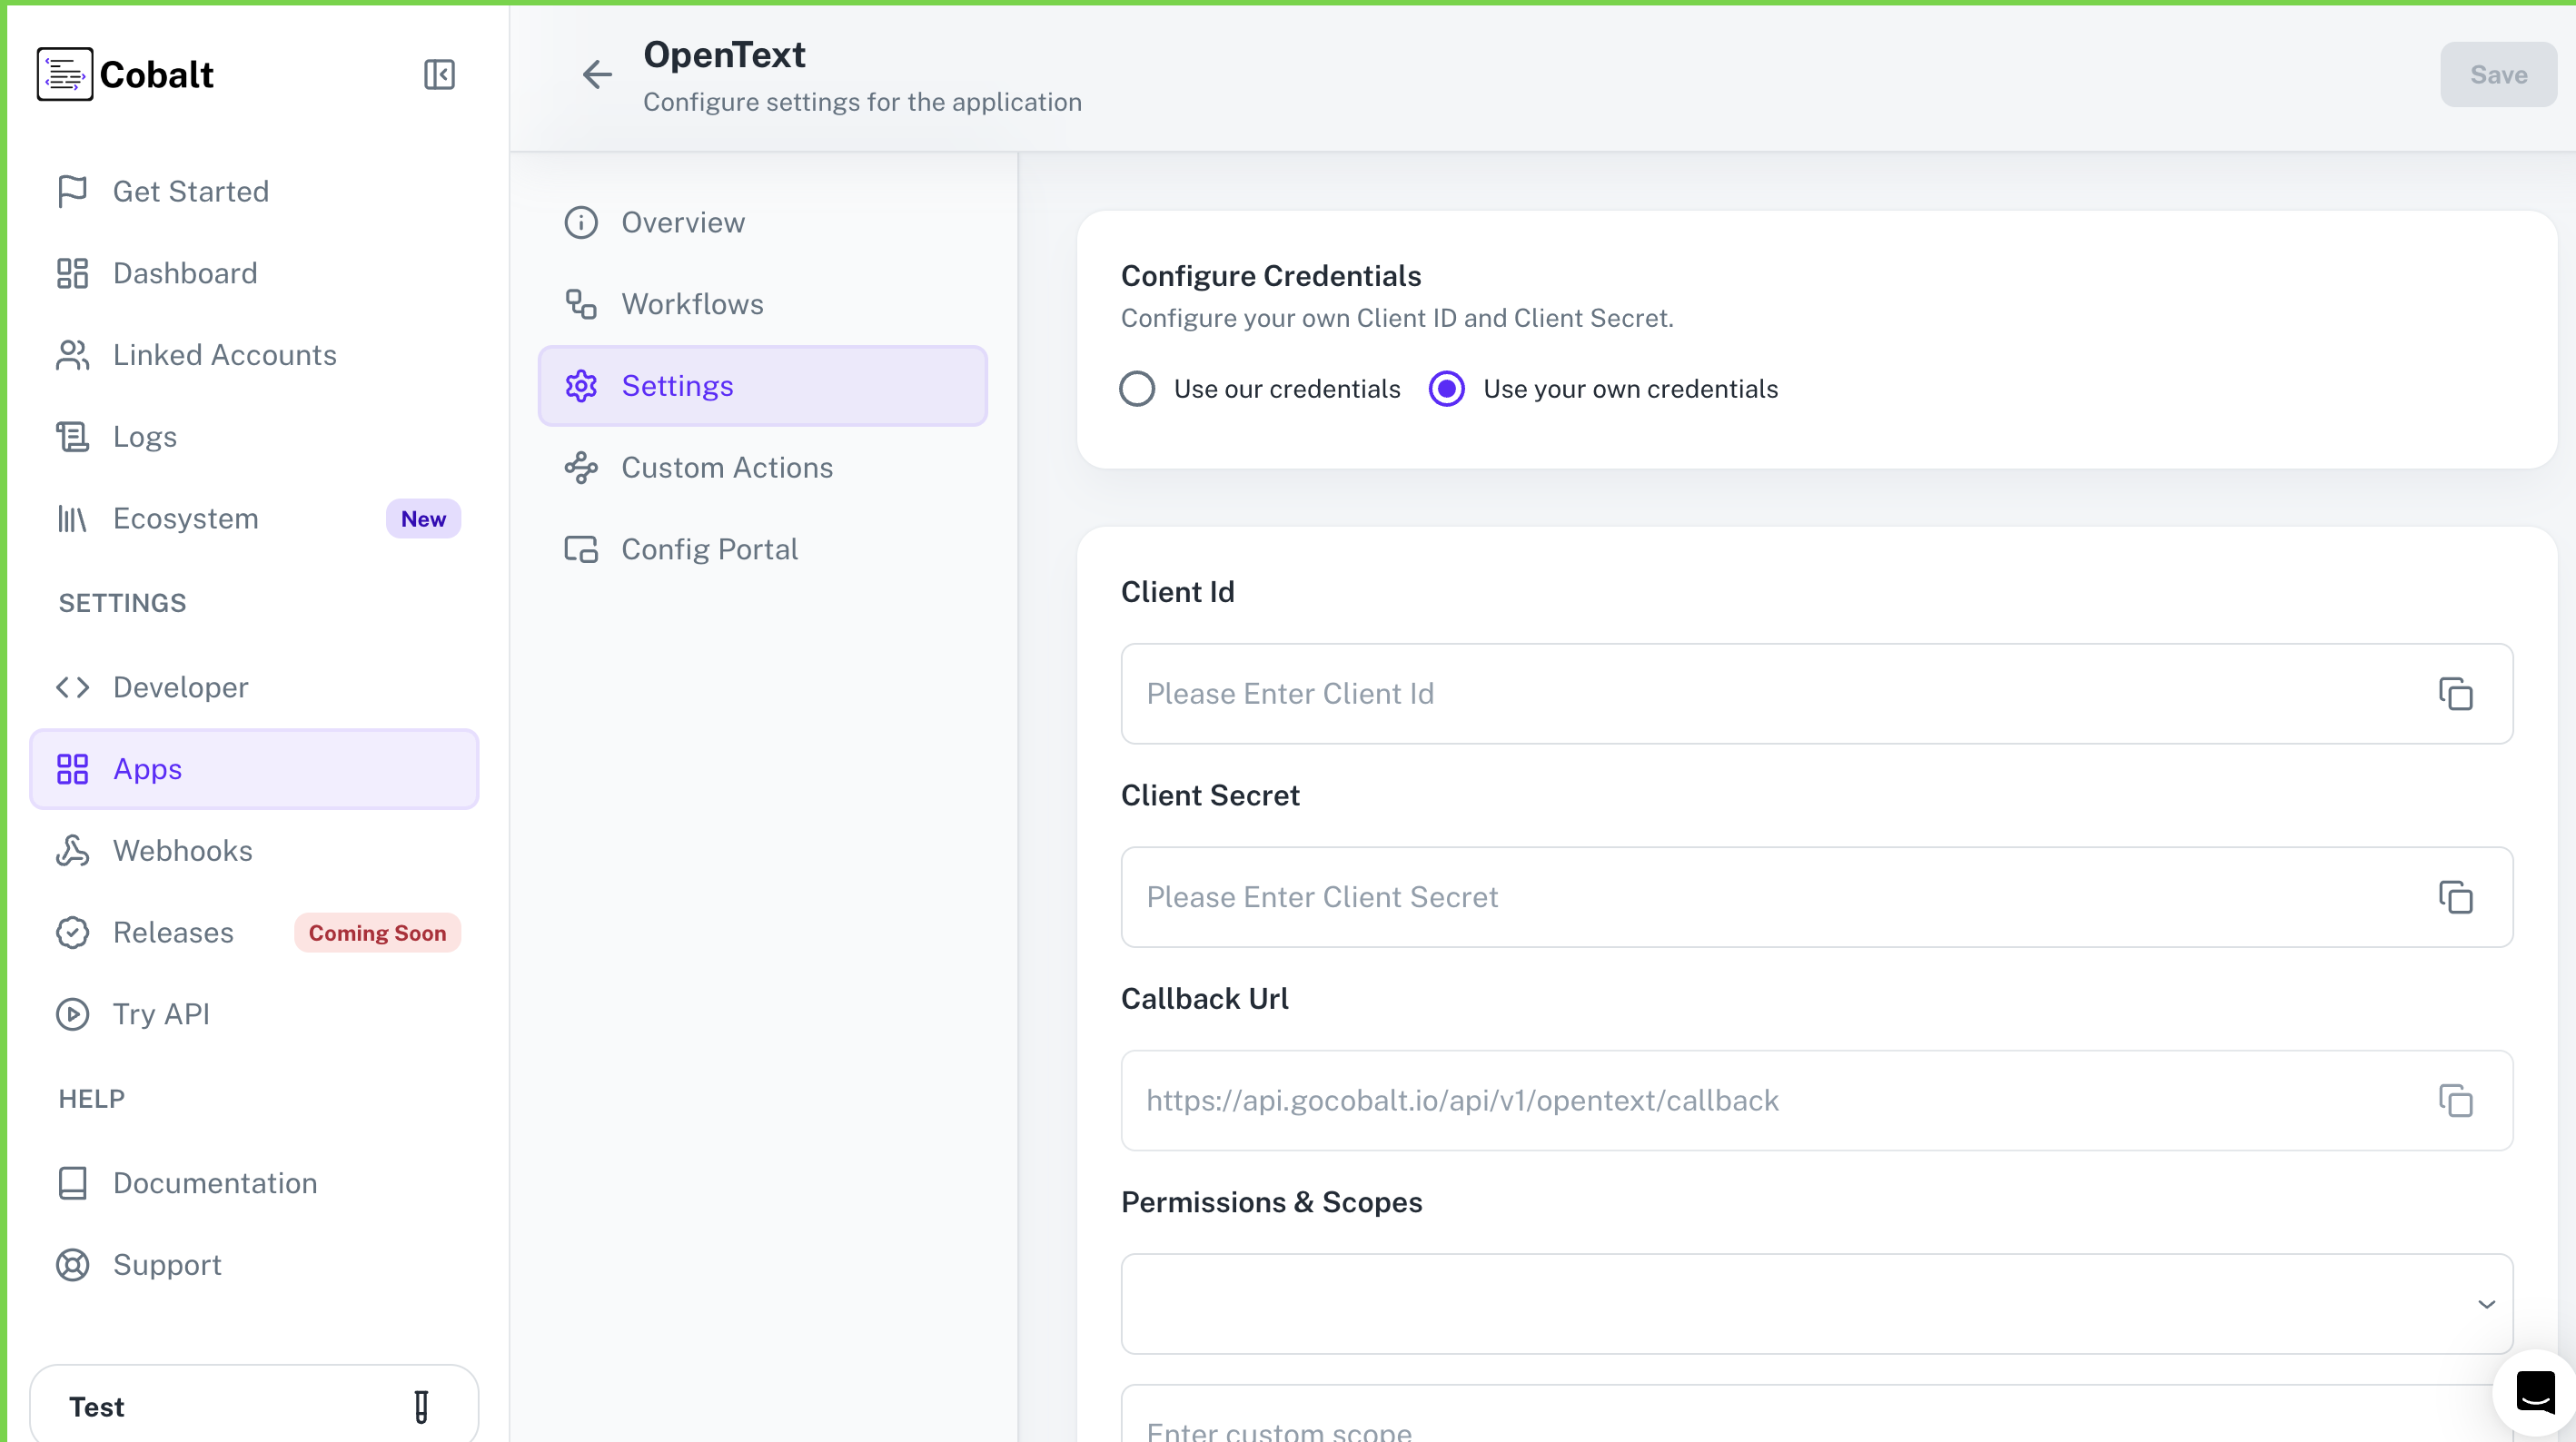Click the Try API play icon
The width and height of the screenshot is (2576, 1442).
[x=71, y=1014]
